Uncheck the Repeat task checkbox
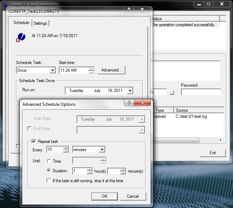Screen dimensions: 233x208 coord(34,141)
